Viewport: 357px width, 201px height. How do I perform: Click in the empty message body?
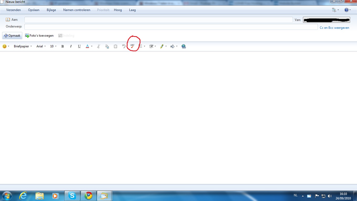point(178,117)
